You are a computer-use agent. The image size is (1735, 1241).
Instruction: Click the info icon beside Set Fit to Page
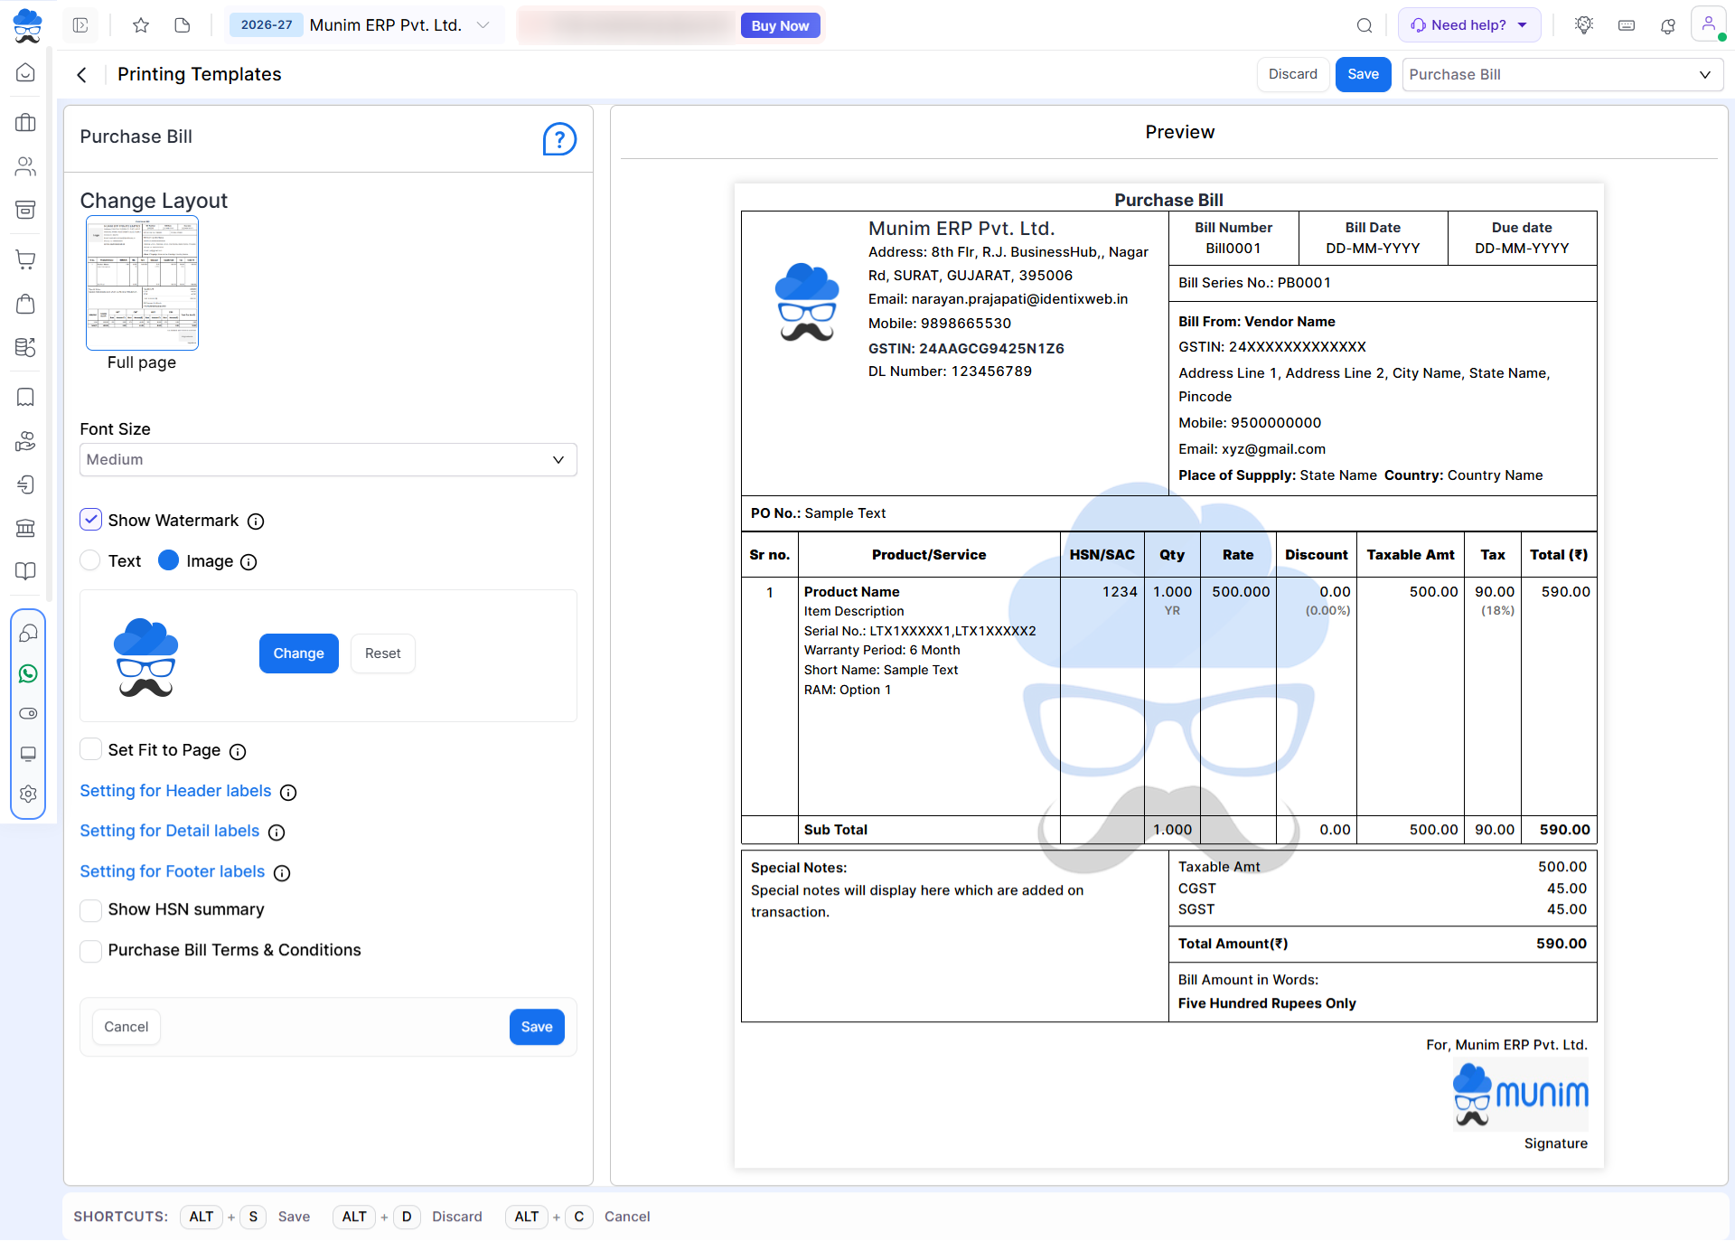pos(238,752)
